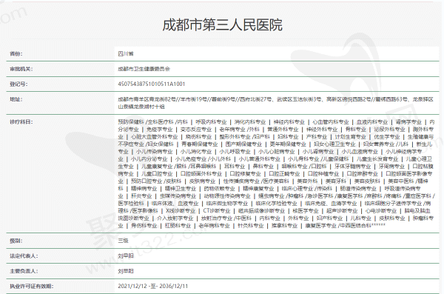Click registration number 45075438751010511A1001

(x=152, y=84)
